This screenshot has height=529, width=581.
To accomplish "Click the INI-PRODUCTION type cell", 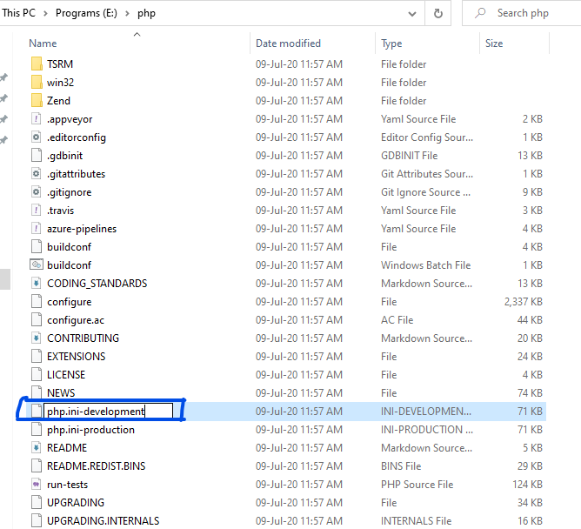I will pos(427,429).
